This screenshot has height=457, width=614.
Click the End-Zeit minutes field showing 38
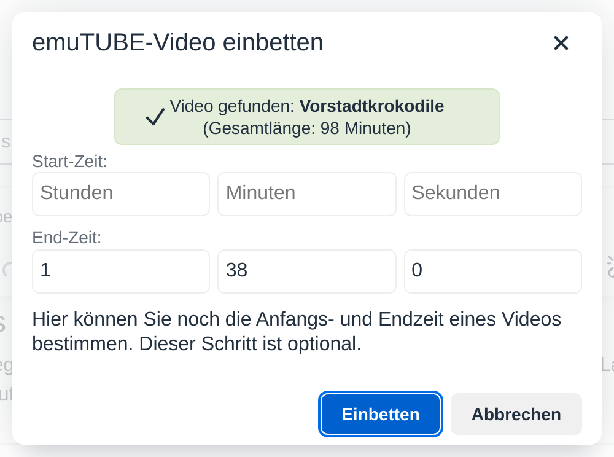click(306, 271)
